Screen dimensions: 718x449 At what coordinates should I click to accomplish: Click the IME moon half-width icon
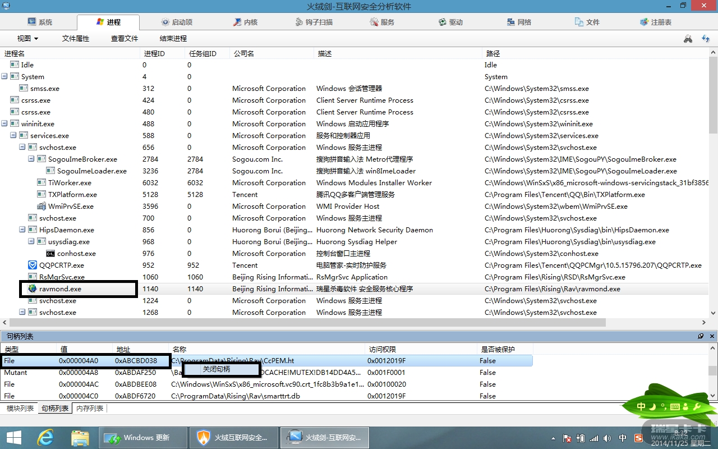(652, 406)
